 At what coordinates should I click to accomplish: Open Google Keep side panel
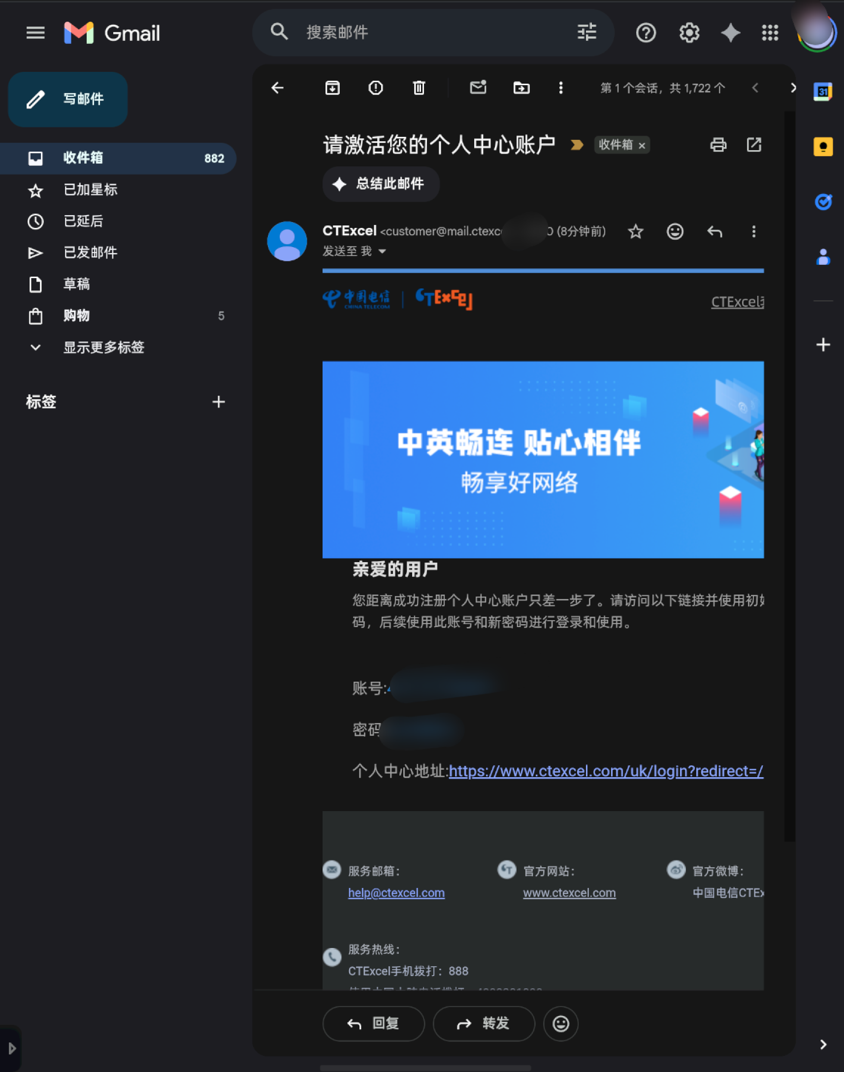pos(822,146)
